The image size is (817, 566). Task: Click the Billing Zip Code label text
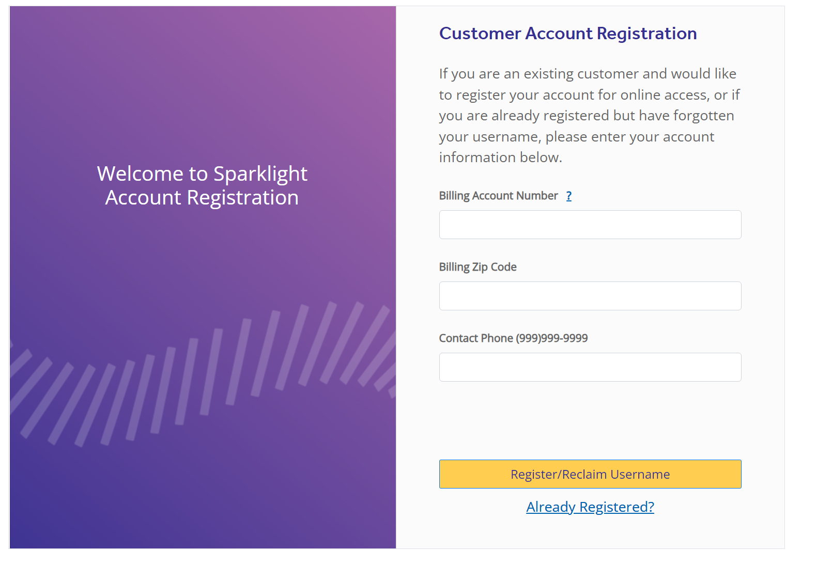click(x=477, y=267)
